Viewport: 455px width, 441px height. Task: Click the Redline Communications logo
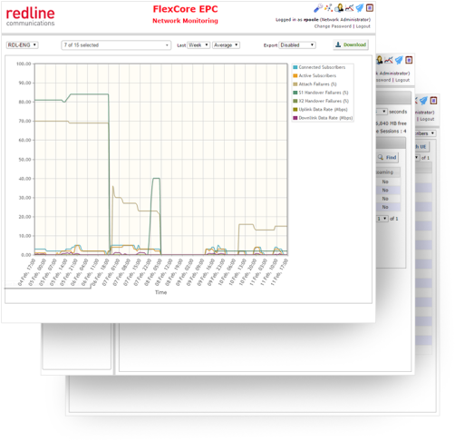[30, 16]
